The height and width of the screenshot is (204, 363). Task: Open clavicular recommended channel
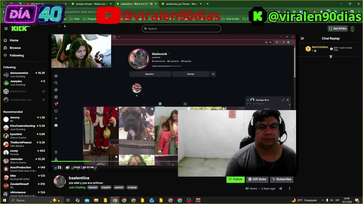(x=24, y=161)
